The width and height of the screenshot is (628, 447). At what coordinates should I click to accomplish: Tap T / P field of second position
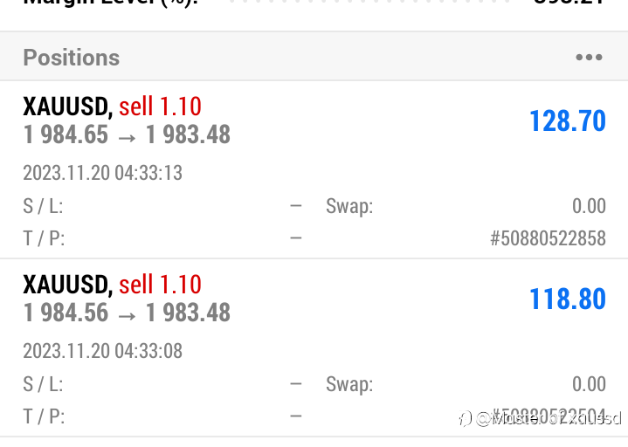pyautogui.click(x=162, y=416)
